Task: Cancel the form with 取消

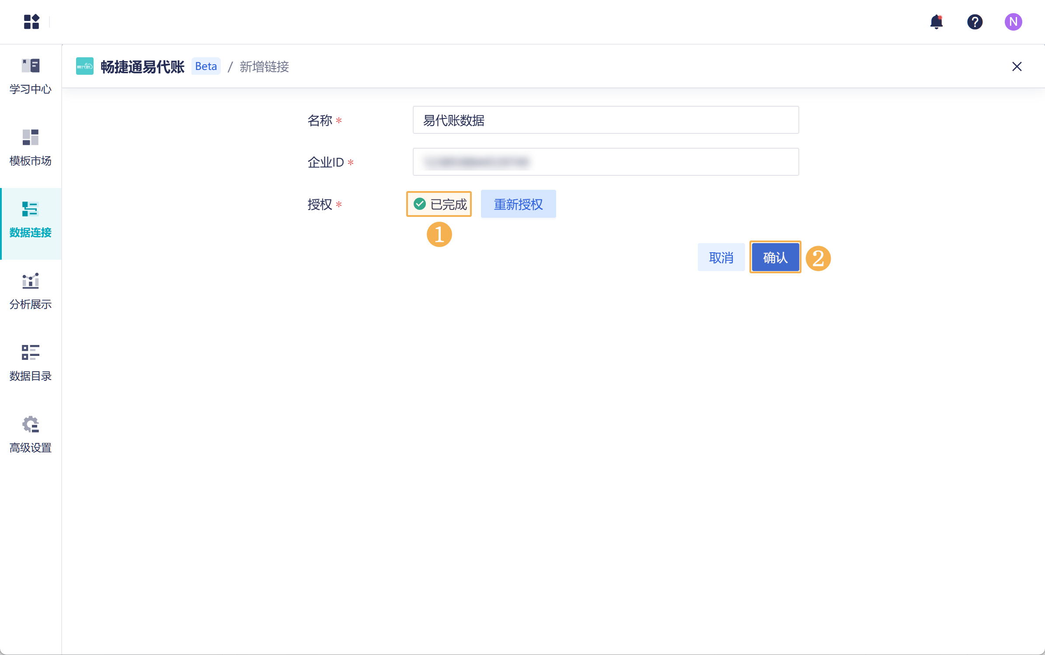Action: click(x=721, y=257)
